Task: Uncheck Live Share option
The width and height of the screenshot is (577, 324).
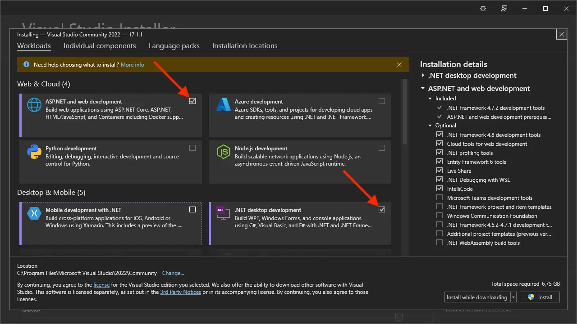Action: 440,171
